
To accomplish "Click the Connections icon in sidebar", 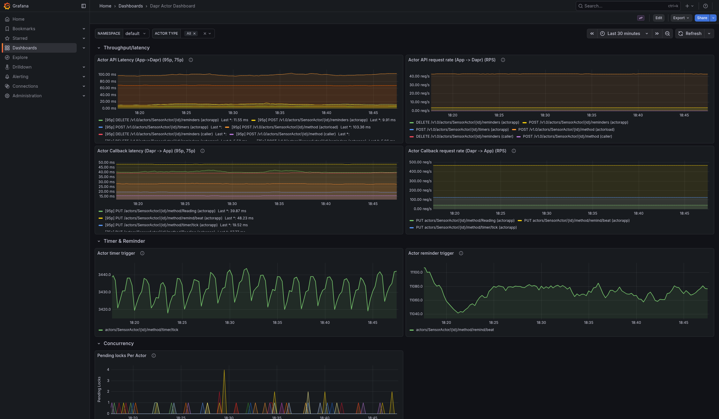I will click(x=7, y=86).
